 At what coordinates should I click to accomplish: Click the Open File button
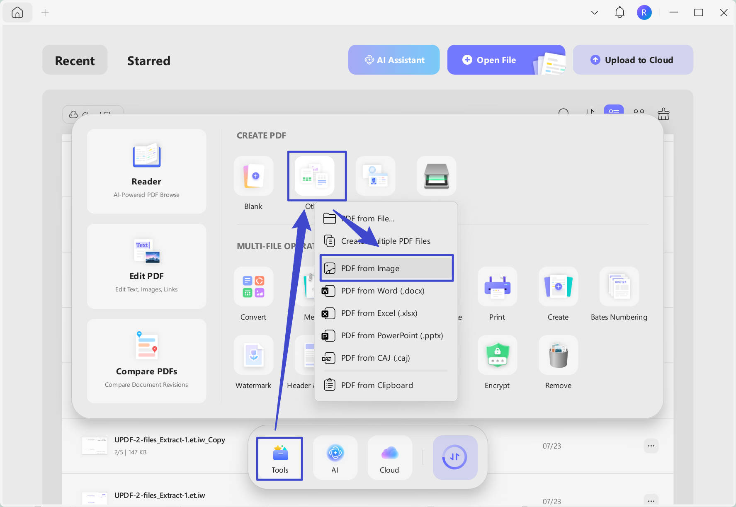pos(506,60)
